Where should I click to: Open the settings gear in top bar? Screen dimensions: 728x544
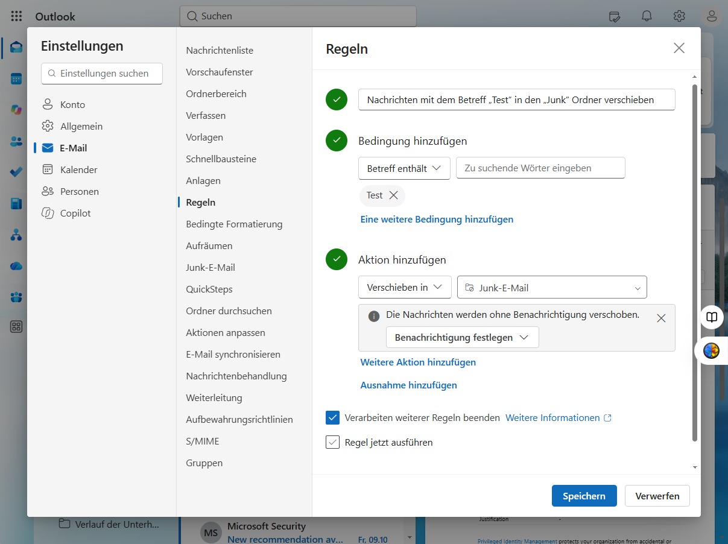pyautogui.click(x=679, y=16)
